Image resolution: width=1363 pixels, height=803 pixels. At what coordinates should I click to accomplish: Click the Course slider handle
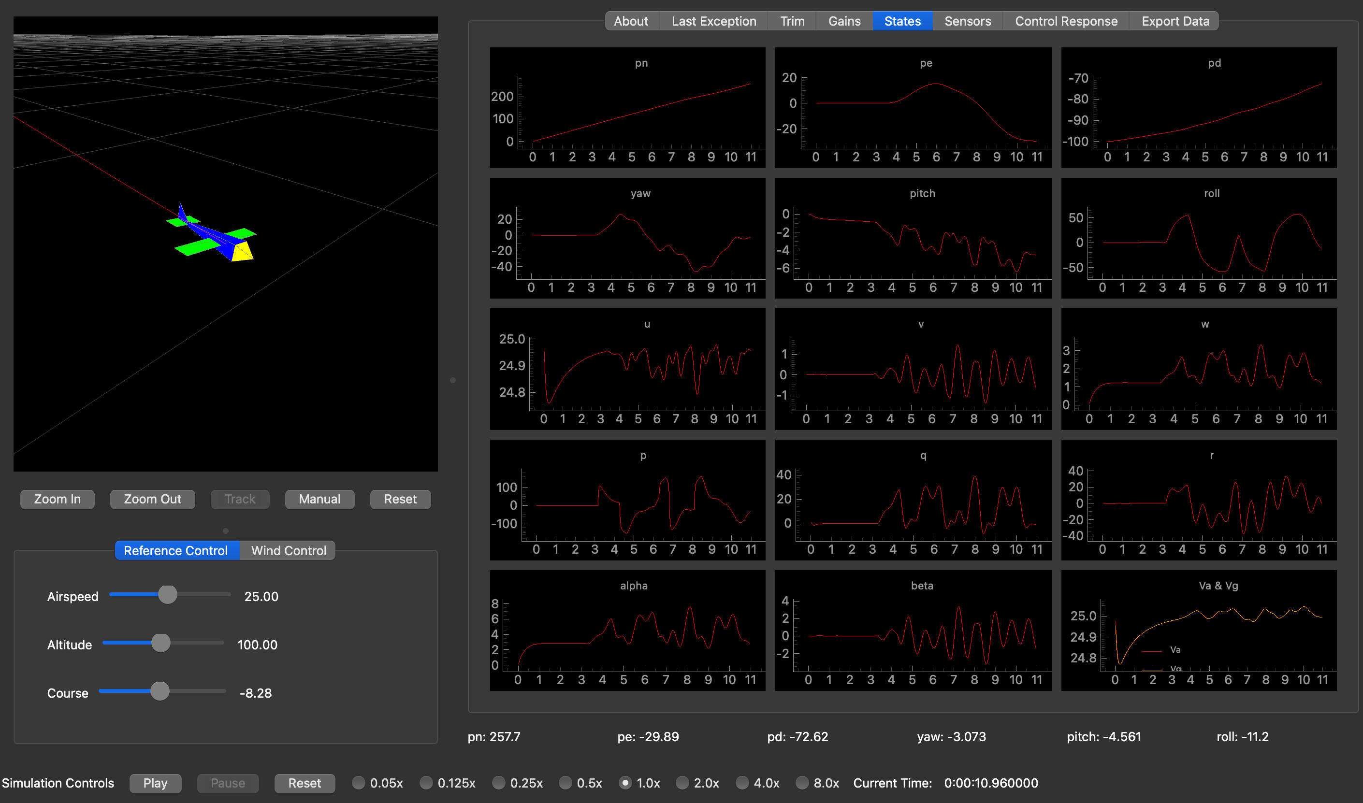point(159,691)
